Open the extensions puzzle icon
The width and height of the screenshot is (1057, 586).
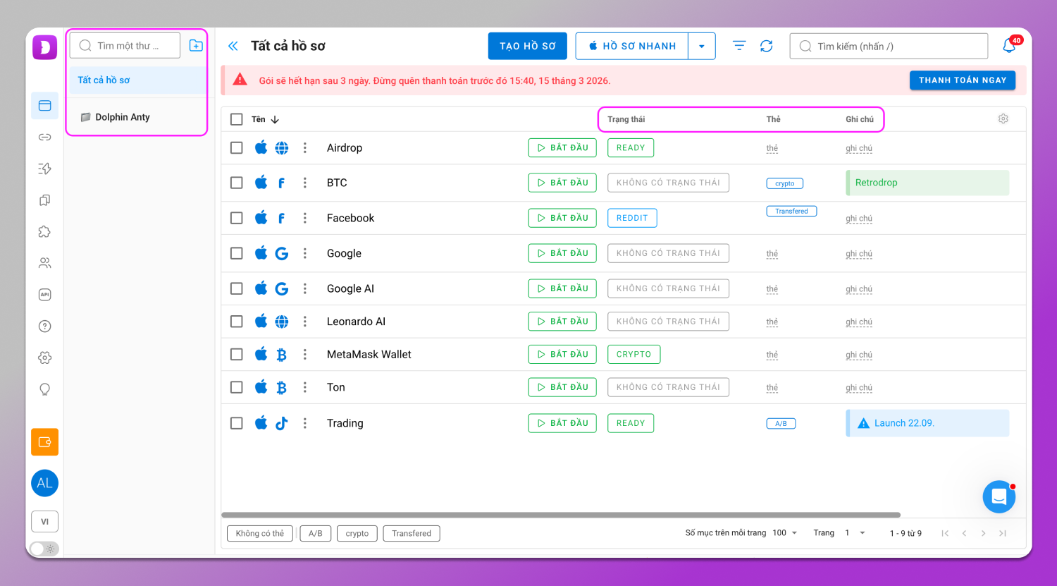tap(44, 231)
